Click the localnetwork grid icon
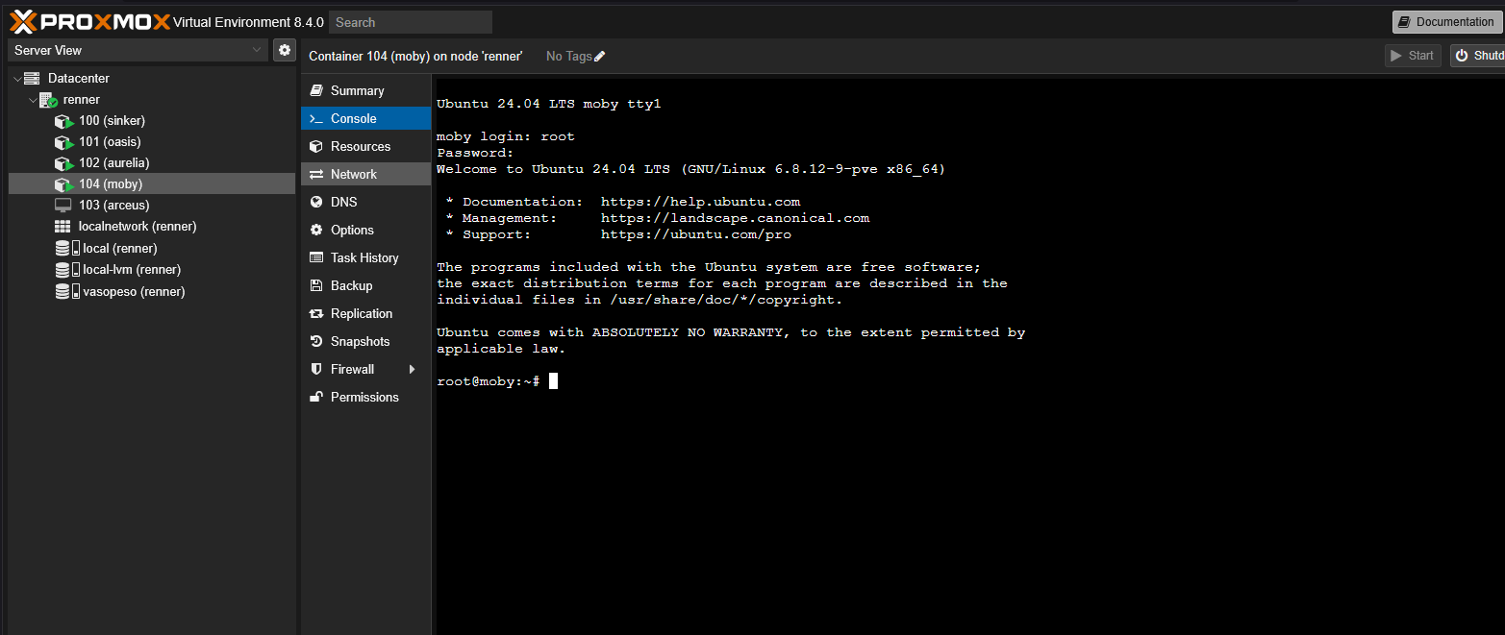Image resolution: width=1505 pixels, height=635 pixels. (63, 227)
